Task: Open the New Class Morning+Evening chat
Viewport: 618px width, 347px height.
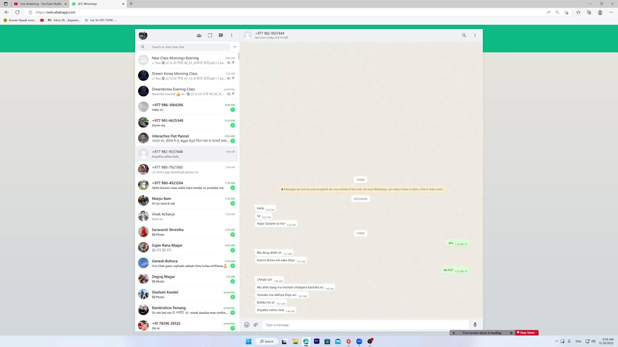Action: point(187,60)
